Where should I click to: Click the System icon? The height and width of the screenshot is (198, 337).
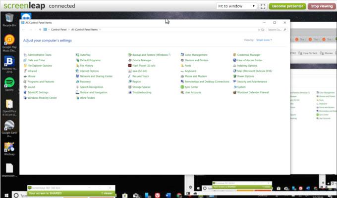click(x=235, y=87)
